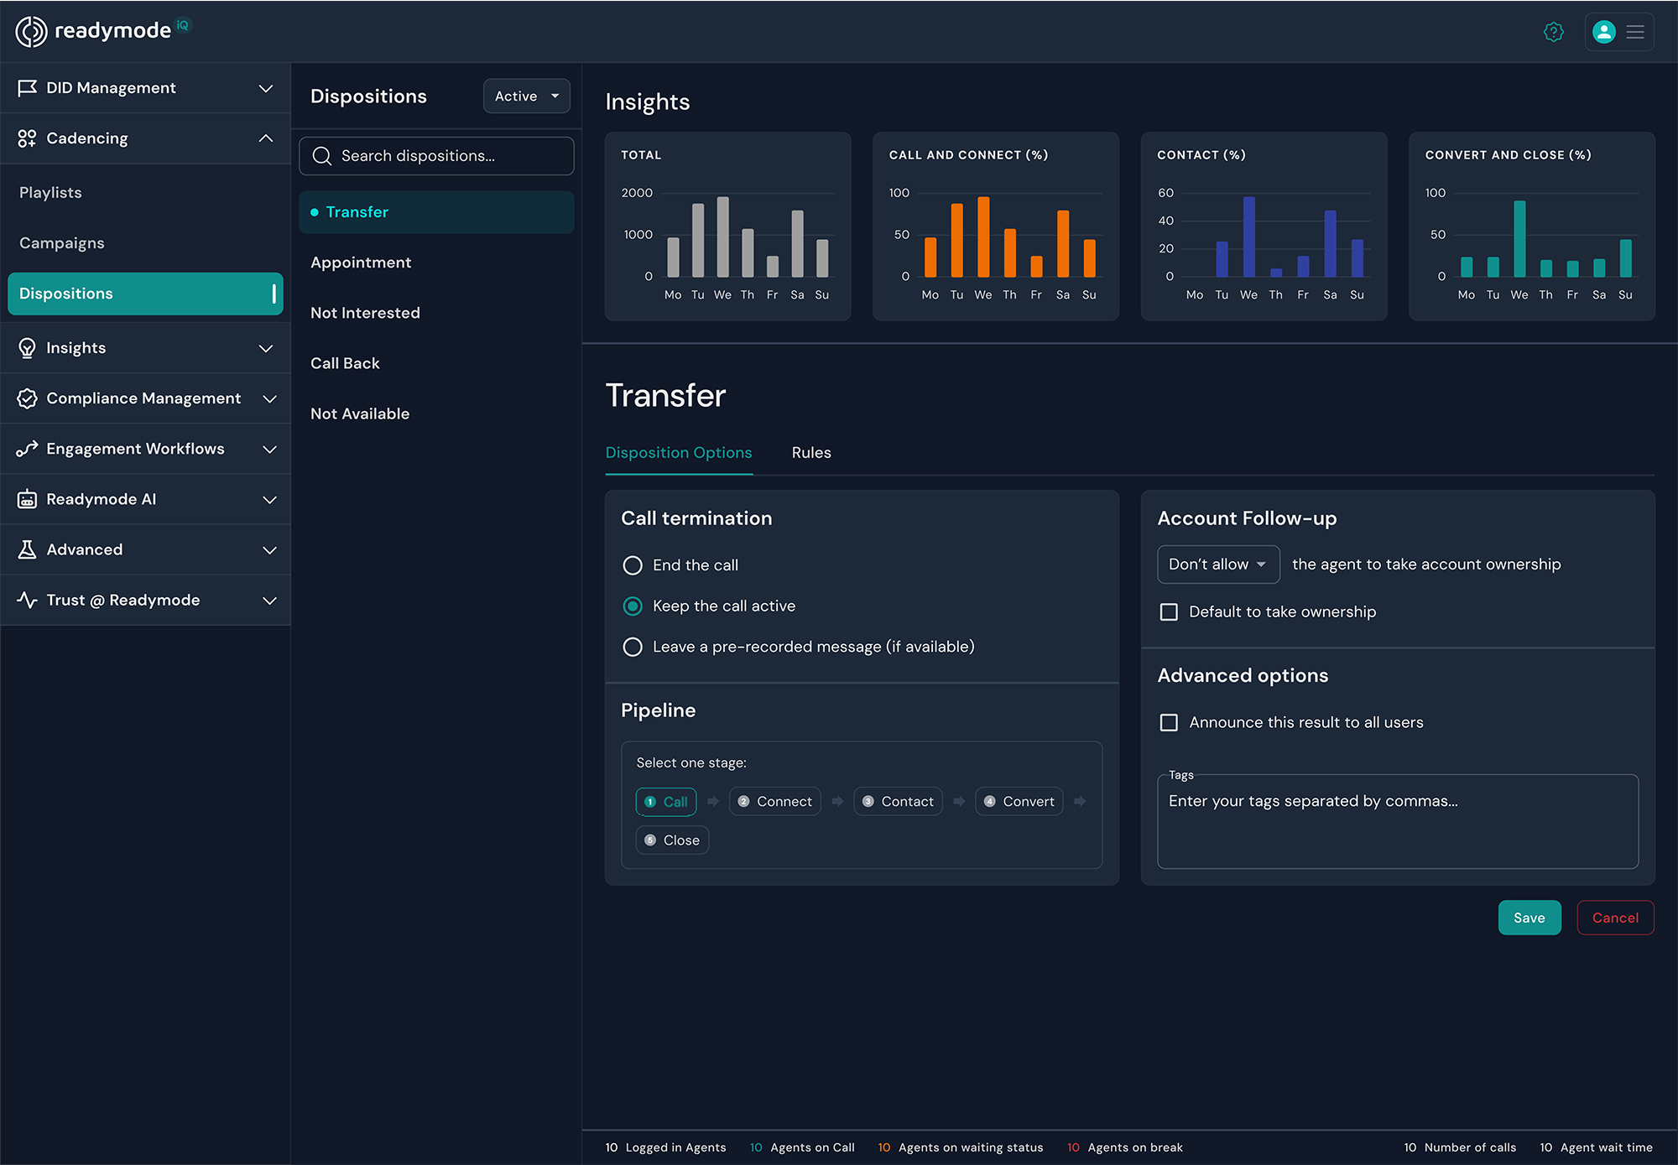
Task: Select the Convert pipeline stage
Action: point(1019,801)
